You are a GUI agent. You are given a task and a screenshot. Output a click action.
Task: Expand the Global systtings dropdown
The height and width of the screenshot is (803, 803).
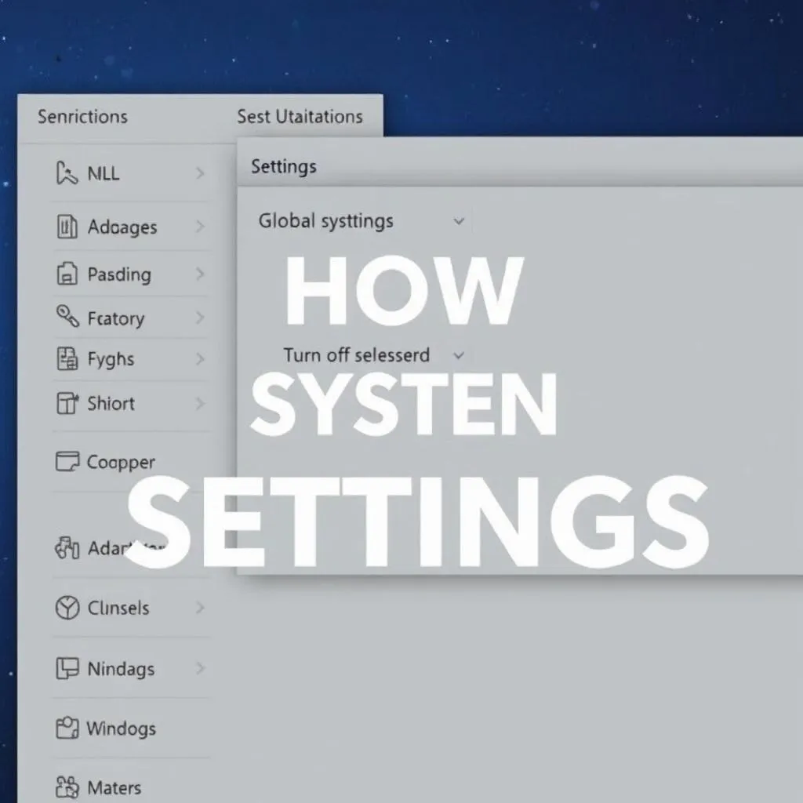460,222
